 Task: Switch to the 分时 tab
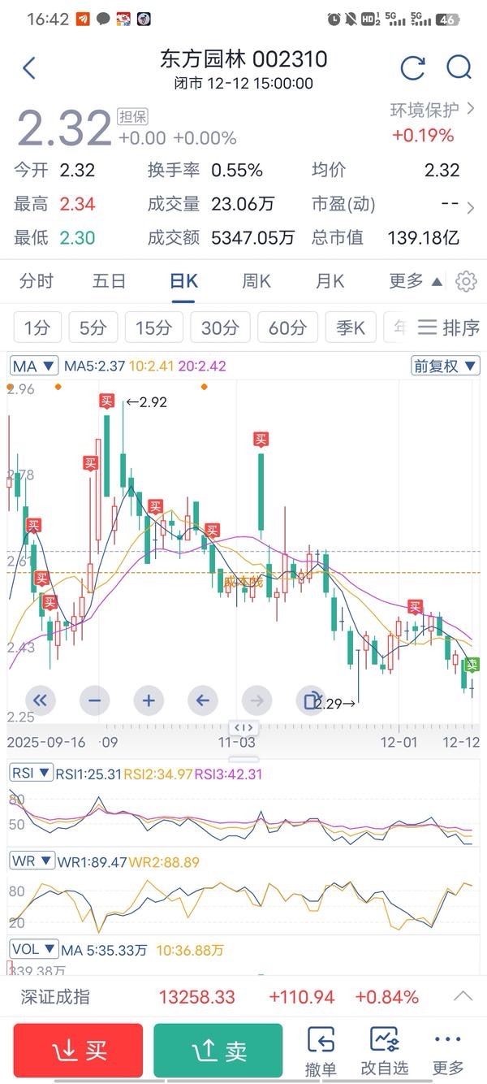(x=37, y=281)
